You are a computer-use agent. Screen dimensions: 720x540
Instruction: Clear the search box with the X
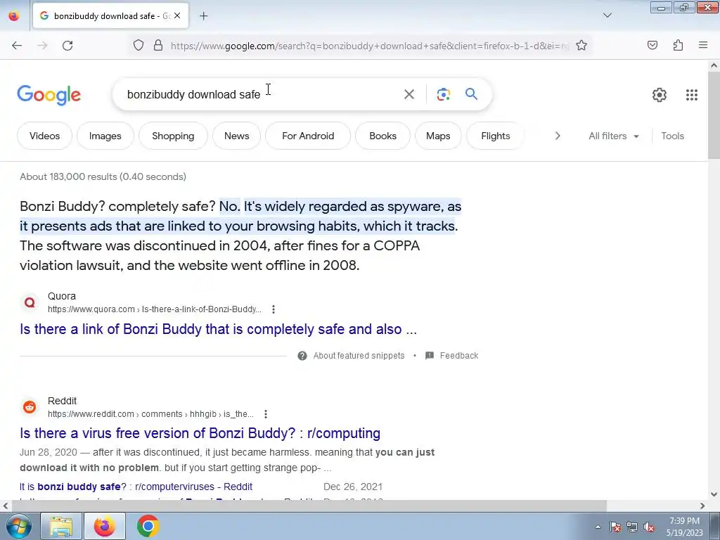(409, 94)
